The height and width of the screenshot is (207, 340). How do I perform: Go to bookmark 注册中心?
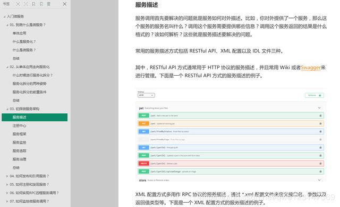click(x=19, y=126)
